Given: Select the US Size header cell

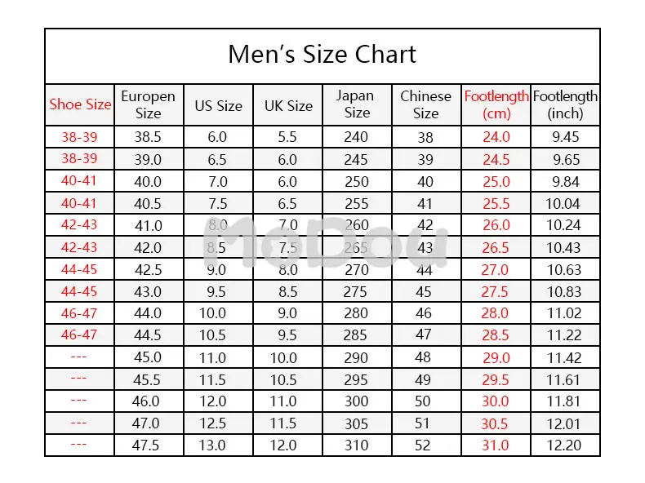Looking at the screenshot, I should click(x=219, y=104).
